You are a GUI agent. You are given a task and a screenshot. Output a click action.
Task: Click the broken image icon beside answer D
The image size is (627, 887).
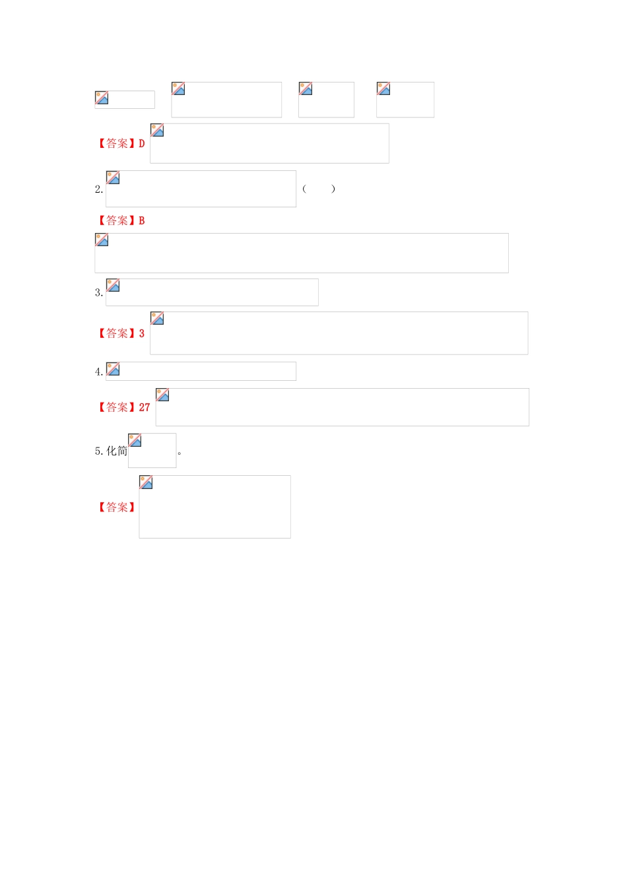click(157, 131)
